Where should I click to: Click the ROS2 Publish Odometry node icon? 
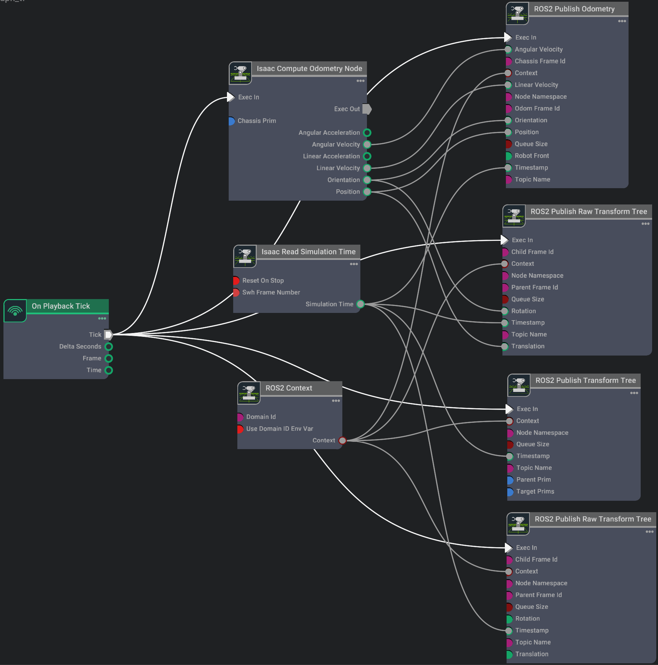(517, 14)
